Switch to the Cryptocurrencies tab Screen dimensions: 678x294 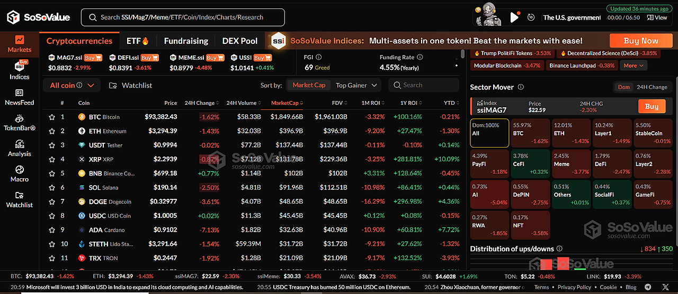[x=79, y=41]
